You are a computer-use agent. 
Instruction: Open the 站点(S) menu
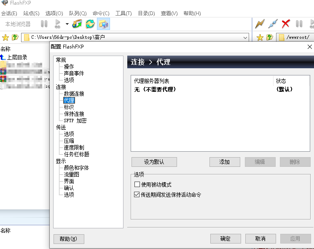[31, 13]
